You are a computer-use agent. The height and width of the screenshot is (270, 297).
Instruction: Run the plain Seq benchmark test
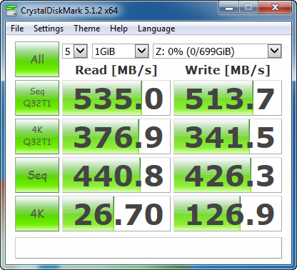point(37,175)
